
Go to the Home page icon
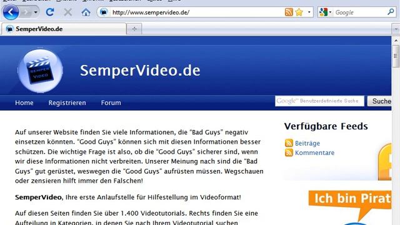point(86,12)
